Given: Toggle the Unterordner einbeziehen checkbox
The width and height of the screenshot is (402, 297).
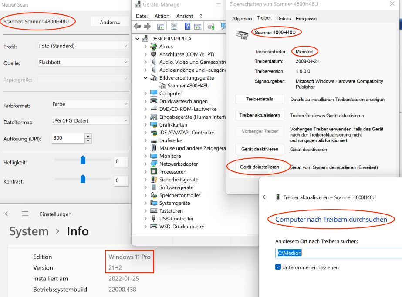Looking at the screenshot, I should [278, 267].
